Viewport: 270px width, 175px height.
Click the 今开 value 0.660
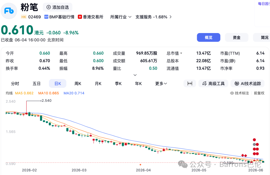(x=45, y=53)
